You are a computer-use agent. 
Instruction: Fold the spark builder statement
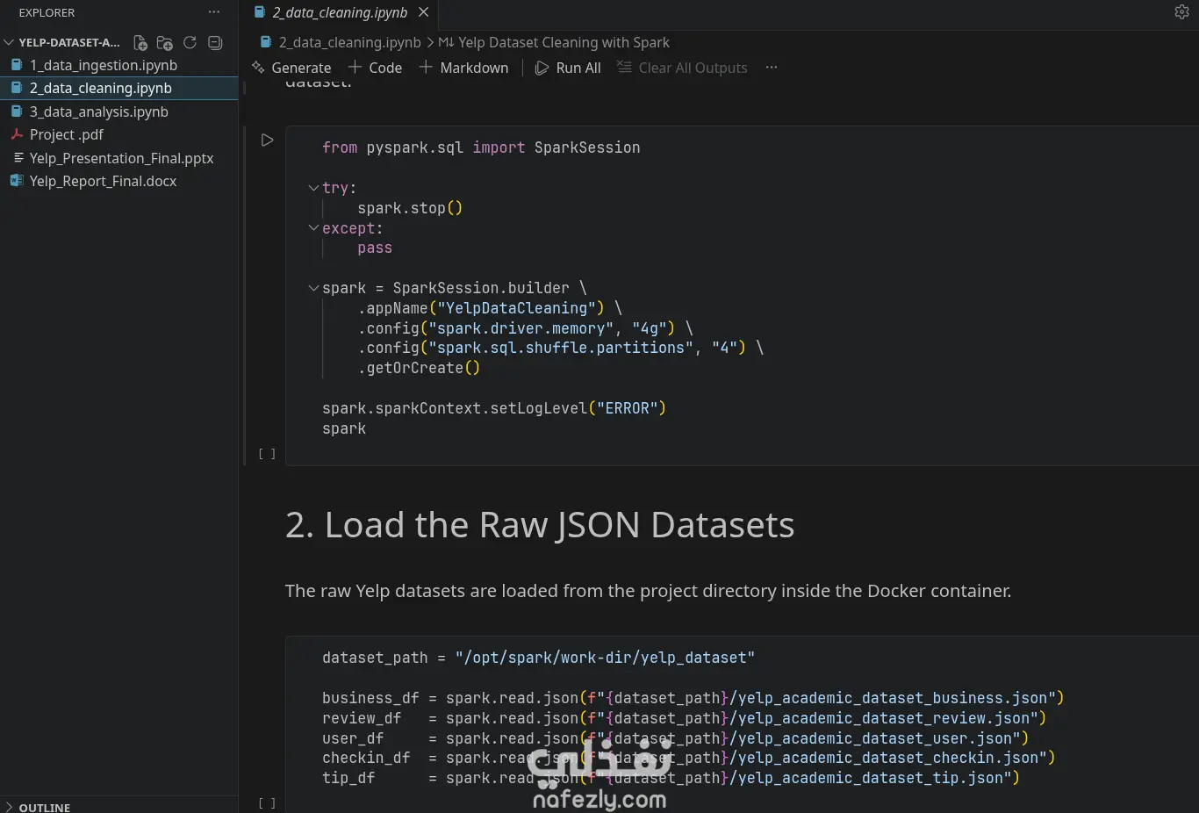click(x=313, y=288)
